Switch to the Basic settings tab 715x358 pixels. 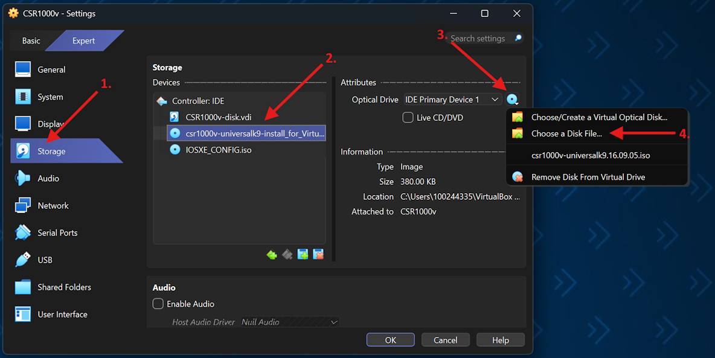tap(30, 40)
